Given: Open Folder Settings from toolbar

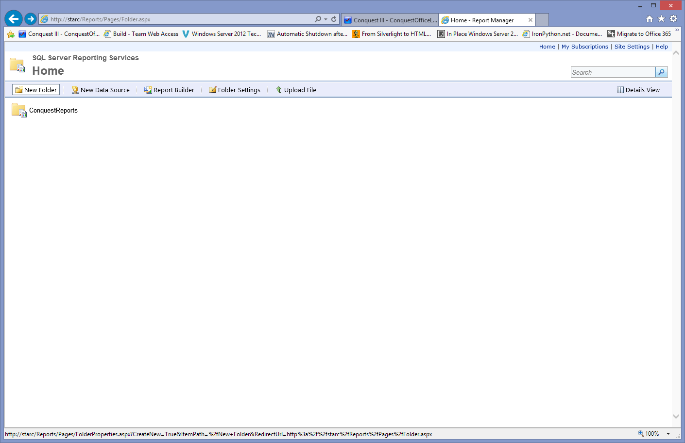Looking at the screenshot, I should [235, 90].
